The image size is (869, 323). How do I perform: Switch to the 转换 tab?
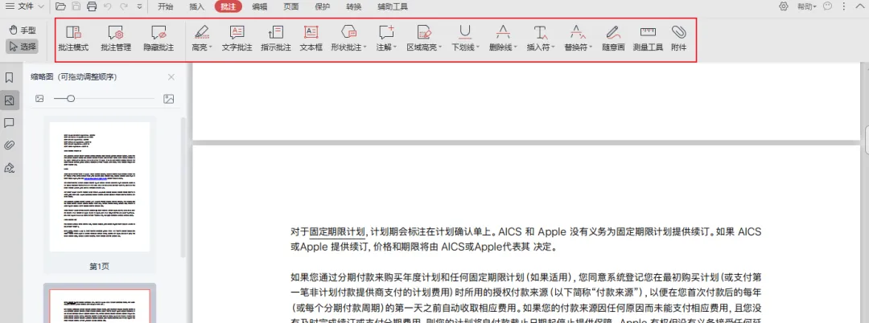pos(353,6)
